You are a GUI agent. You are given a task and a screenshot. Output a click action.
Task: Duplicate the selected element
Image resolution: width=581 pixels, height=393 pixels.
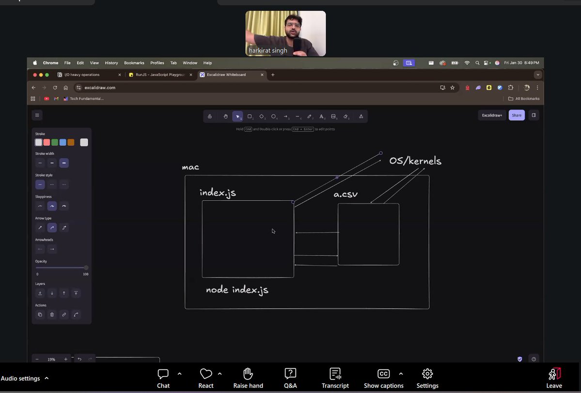click(x=40, y=315)
